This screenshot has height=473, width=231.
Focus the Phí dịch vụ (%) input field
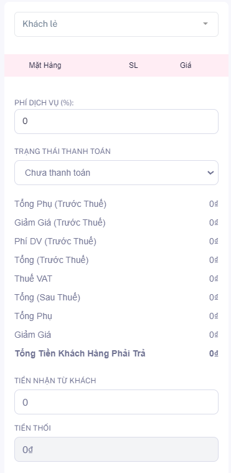coord(116,122)
